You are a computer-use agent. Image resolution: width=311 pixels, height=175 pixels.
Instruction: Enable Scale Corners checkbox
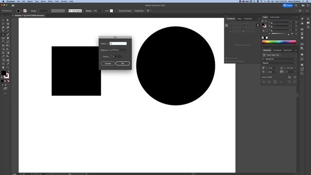[226, 58]
